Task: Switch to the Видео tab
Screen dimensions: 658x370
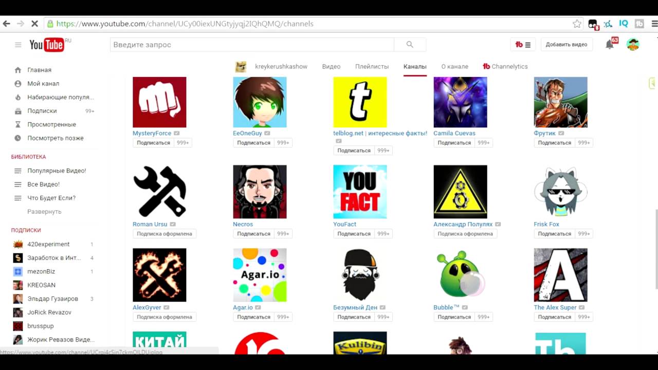Action: 331,66
